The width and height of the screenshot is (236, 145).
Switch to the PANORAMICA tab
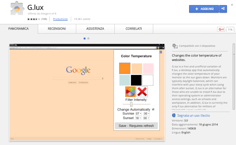[19, 29]
